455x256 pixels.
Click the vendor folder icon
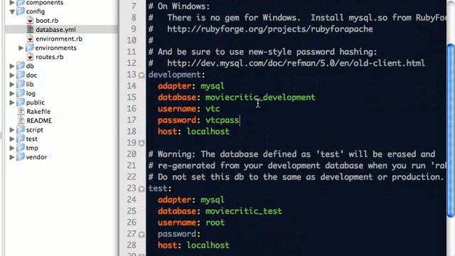(21, 157)
